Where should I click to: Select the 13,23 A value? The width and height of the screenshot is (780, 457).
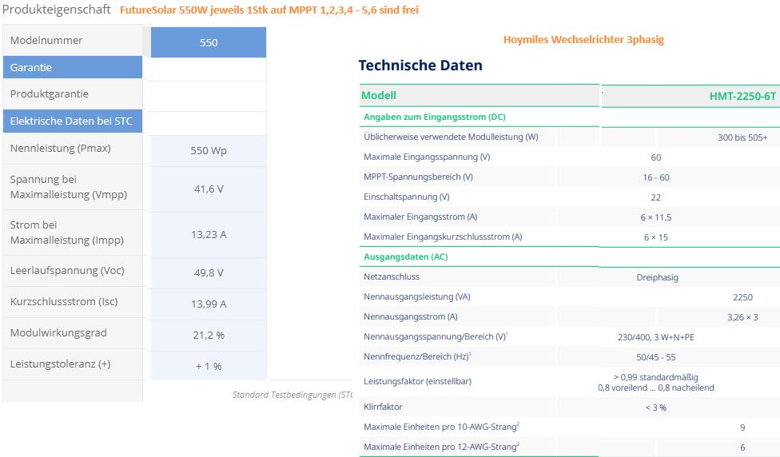pos(209,234)
